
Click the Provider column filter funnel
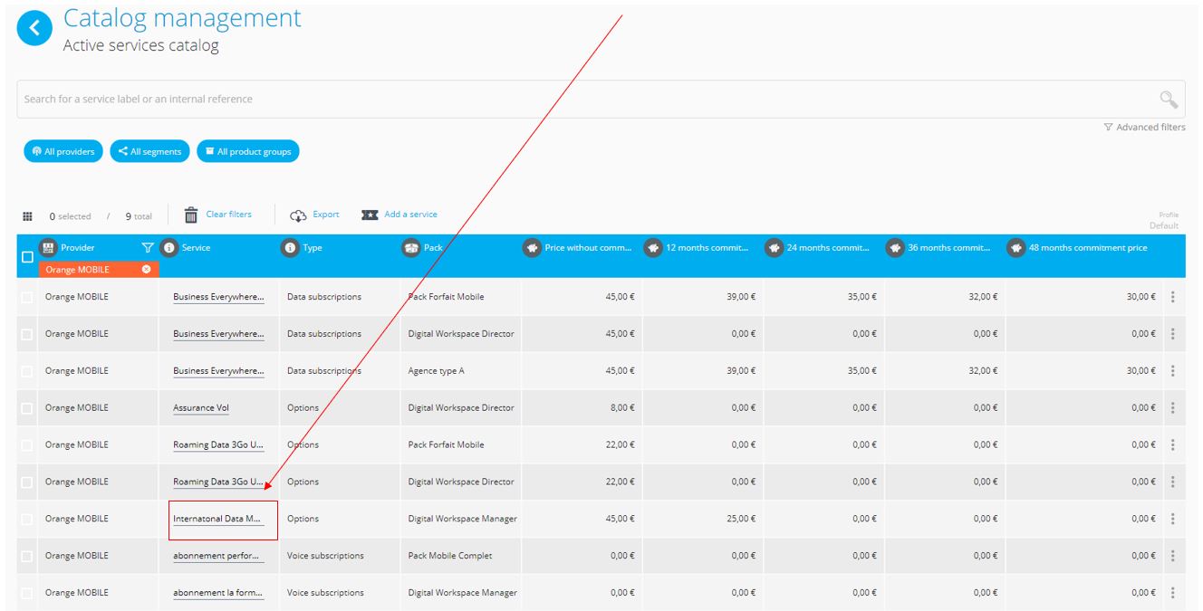point(148,247)
